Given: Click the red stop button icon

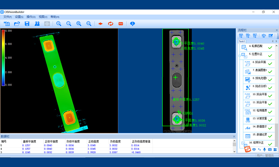Looking at the screenshot, I should (x=121, y=24).
